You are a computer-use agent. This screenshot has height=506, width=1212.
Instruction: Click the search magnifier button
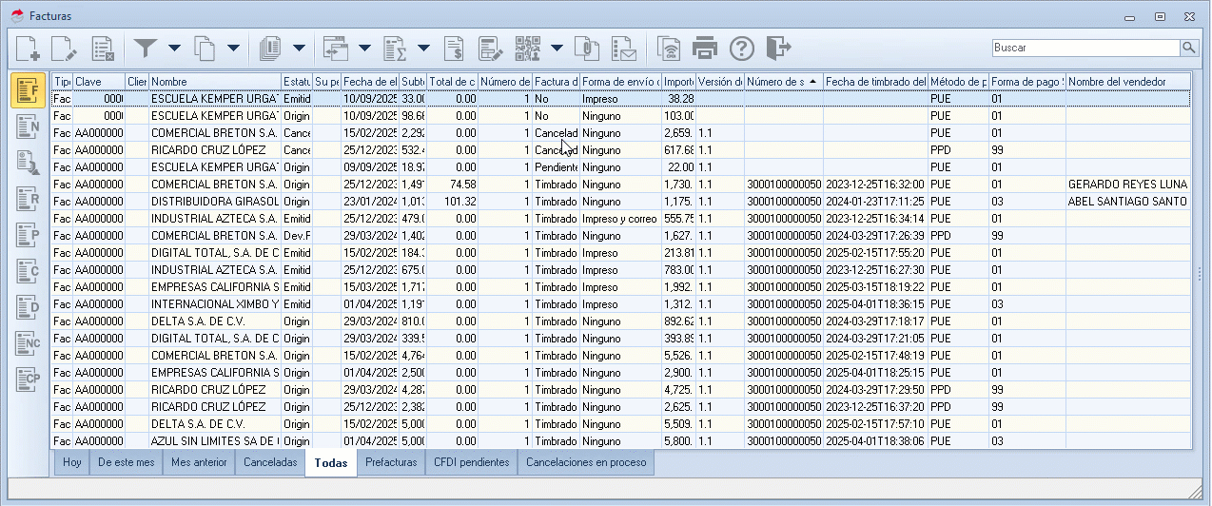[1189, 48]
